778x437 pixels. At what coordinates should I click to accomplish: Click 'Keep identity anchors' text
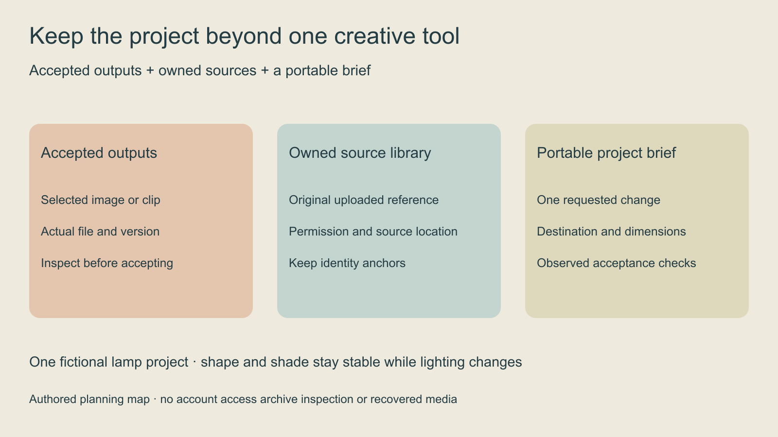point(347,263)
